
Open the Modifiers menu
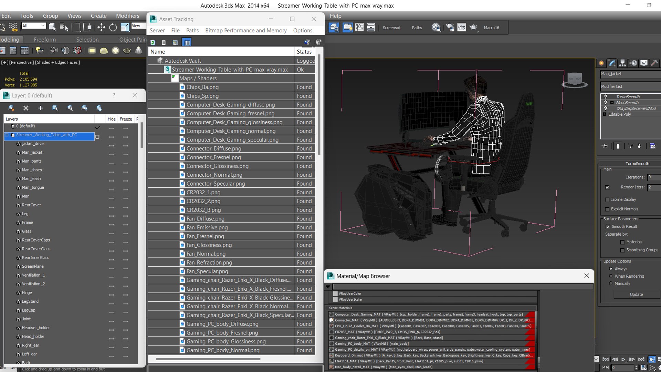tap(127, 16)
